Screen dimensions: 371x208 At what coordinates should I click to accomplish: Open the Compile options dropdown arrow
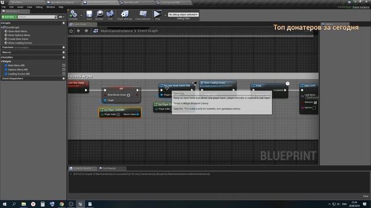pos(81,16)
